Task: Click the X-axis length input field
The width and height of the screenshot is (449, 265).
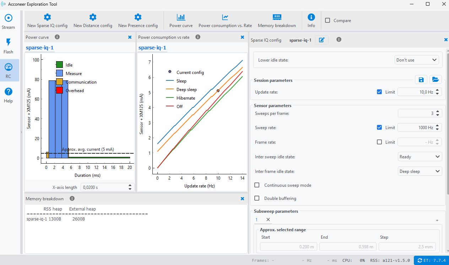Action: coord(103,187)
